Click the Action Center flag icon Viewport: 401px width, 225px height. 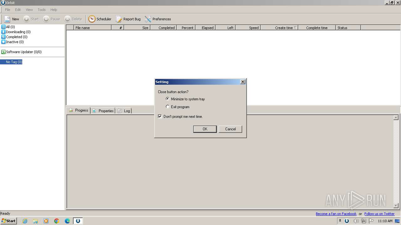point(371,221)
